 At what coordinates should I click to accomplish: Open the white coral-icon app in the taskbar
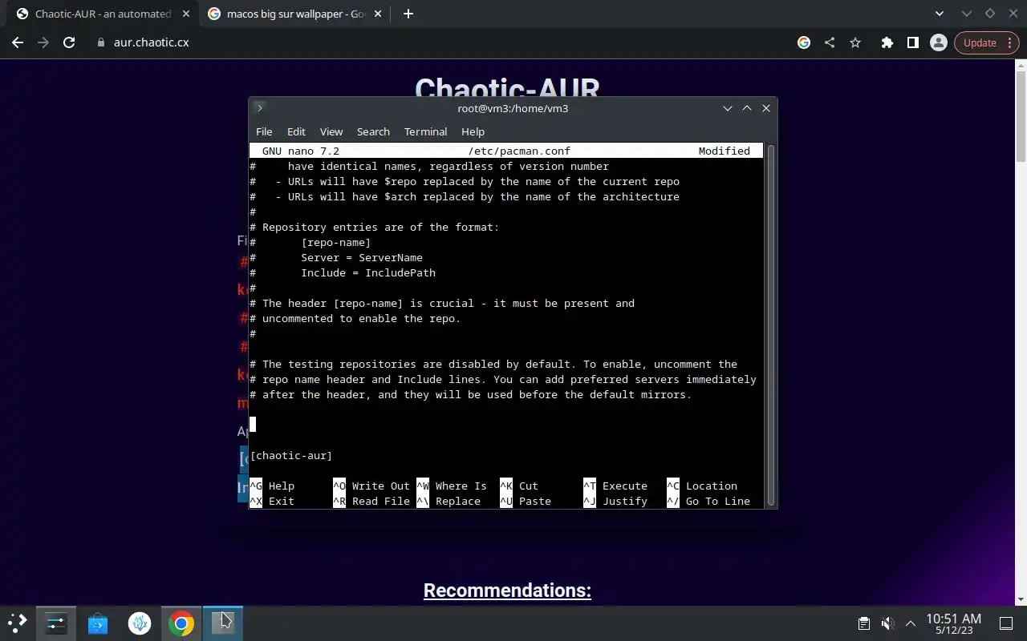click(x=140, y=623)
